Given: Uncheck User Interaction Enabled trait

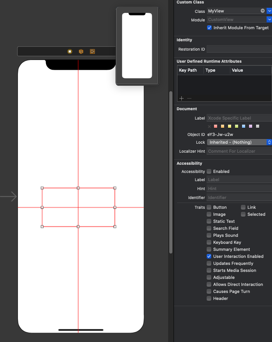Looking at the screenshot, I should pos(209,256).
